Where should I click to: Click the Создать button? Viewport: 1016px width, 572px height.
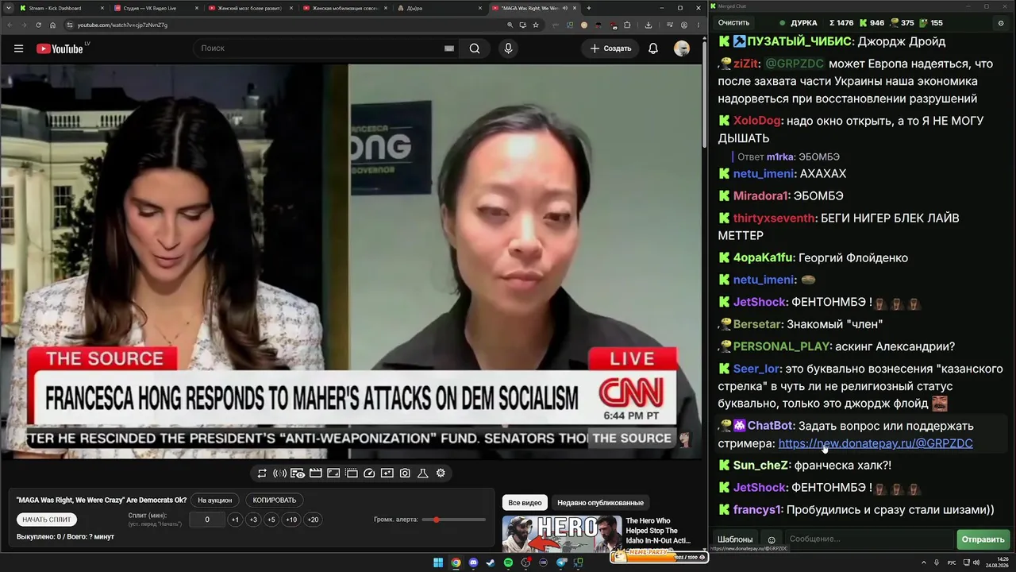[x=610, y=48]
